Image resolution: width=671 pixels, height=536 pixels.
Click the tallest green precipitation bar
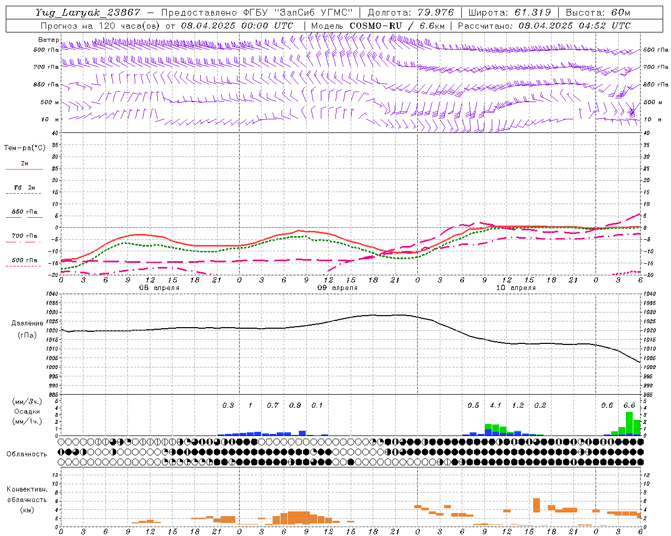coord(629,423)
